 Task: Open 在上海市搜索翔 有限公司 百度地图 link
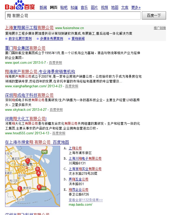click(37, 142)
